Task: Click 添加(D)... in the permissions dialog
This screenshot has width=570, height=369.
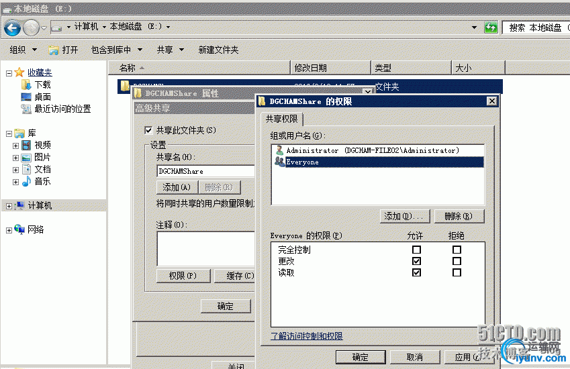Action: click(405, 217)
